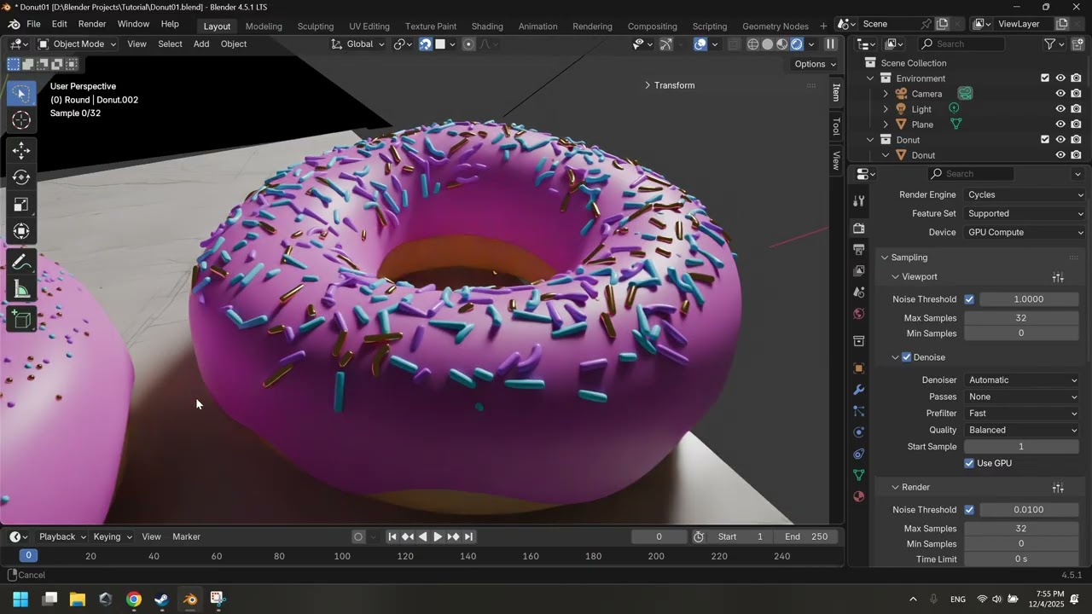1092x614 pixels.
Task: Open the Render properties tab
Action: pos(859,228)
